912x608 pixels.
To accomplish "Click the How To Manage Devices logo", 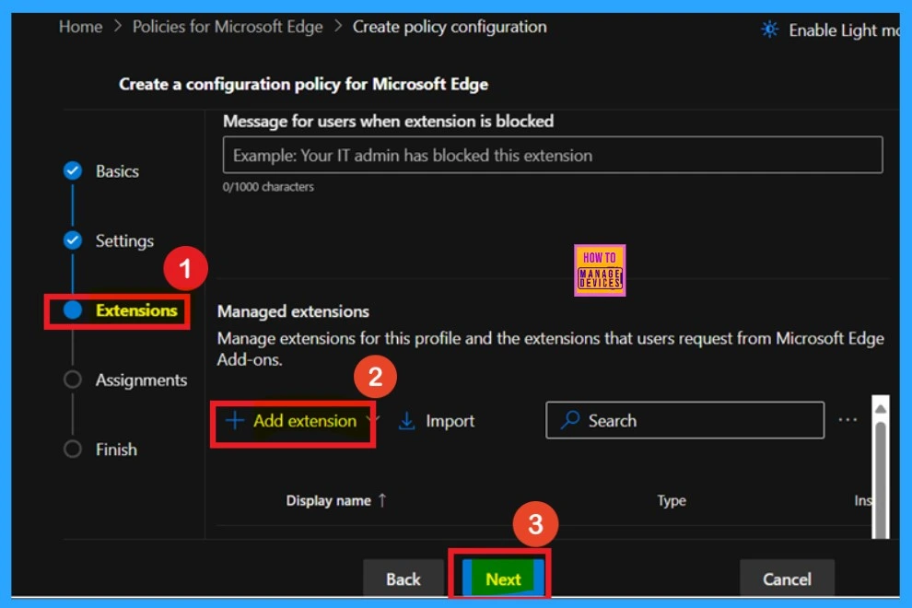I will (x=600, y=270).
